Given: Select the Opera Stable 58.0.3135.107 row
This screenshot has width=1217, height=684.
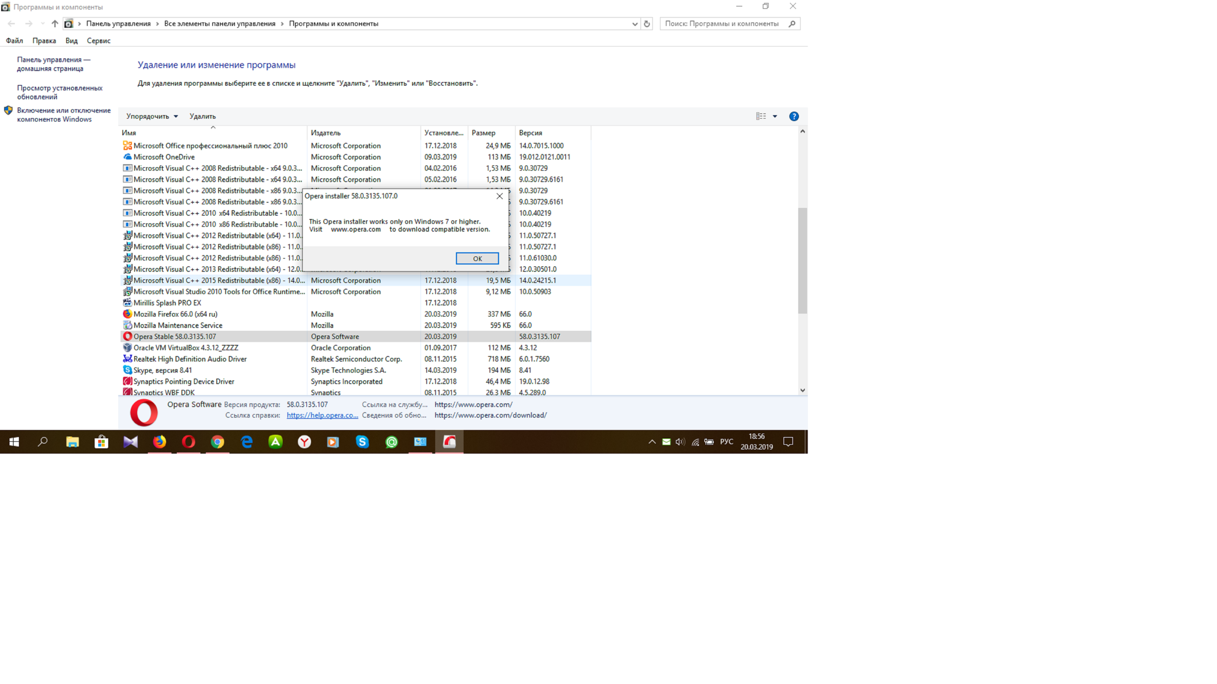Looking at the screenshot, I should (x=356, y=337).
